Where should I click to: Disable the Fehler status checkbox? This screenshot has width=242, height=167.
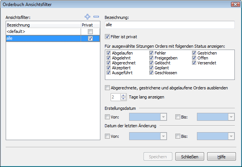[x=151, y=53]
